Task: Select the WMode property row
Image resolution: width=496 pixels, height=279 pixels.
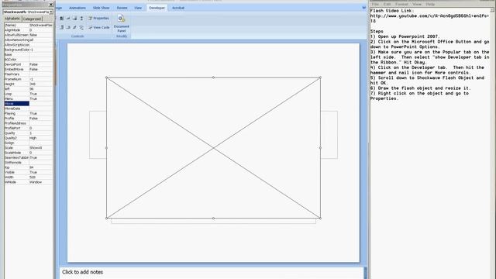Action: [x=29, y=182]
